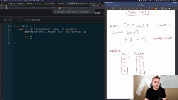The height and width of the screenshot is (100, 178).
Task: Select the scissors selection tool in the notes toolbar
Action: click(x=129, y=8)
